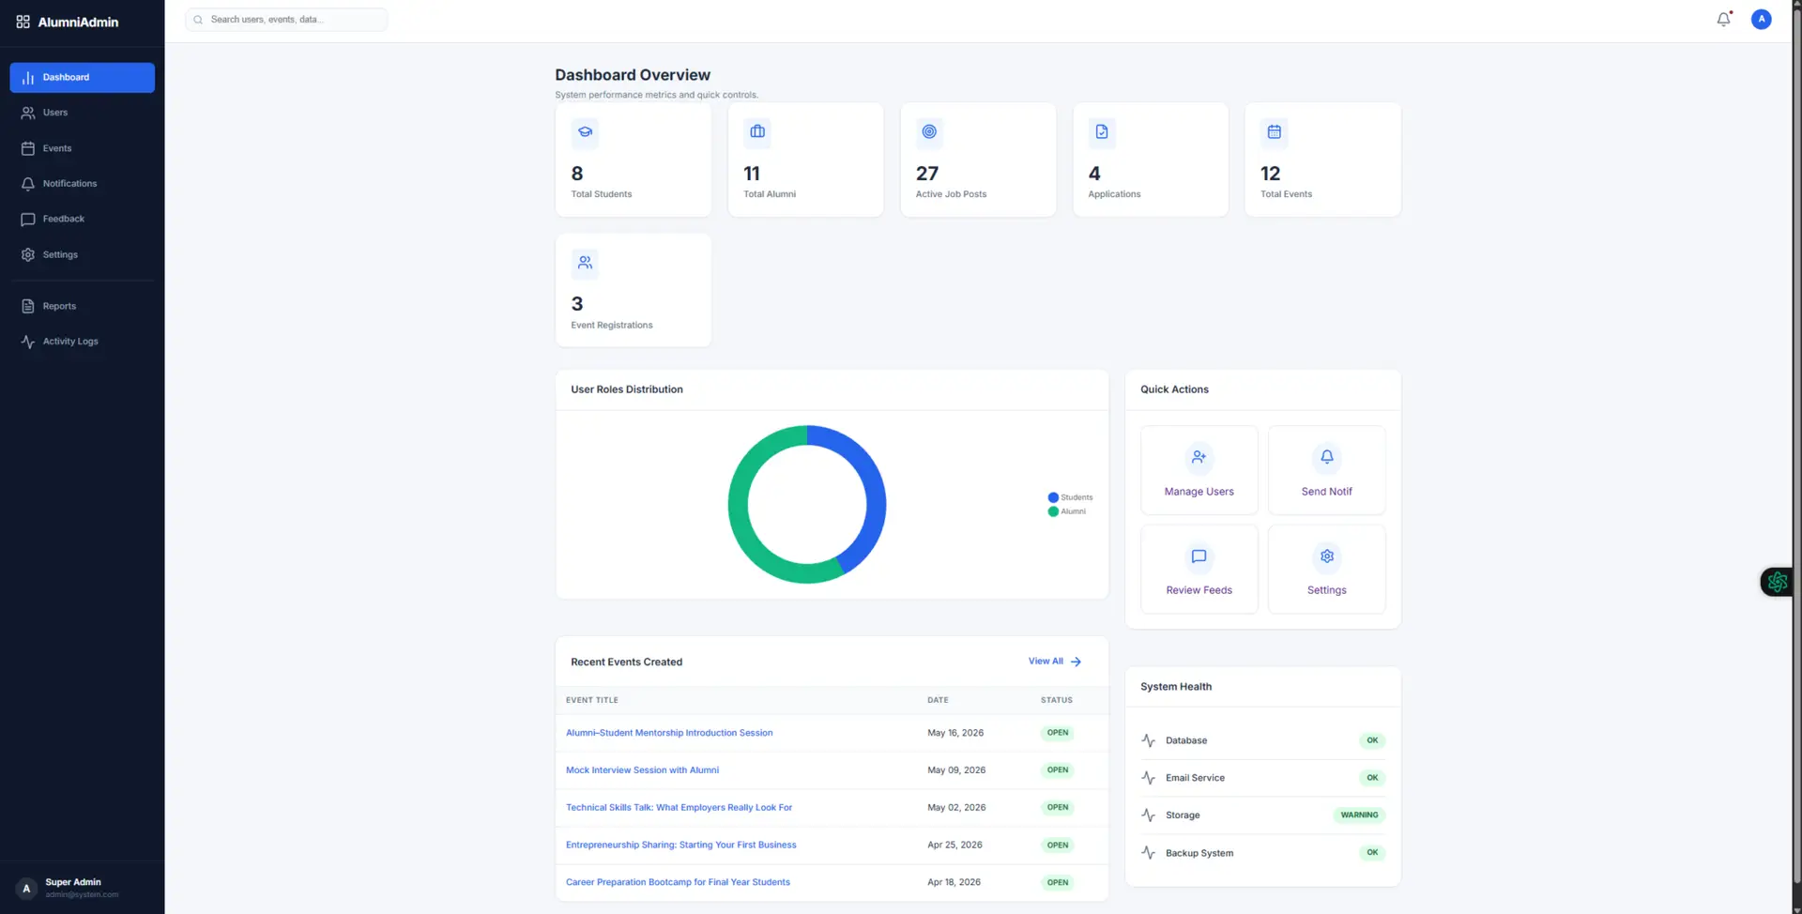The image size is (1802, 914).
Task: Click the notification bell icon in header
Action: (x=1723, y=20)
